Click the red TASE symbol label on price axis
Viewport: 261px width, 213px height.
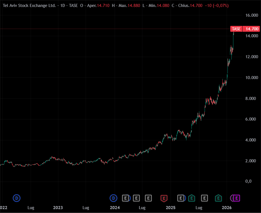[236, 29]
